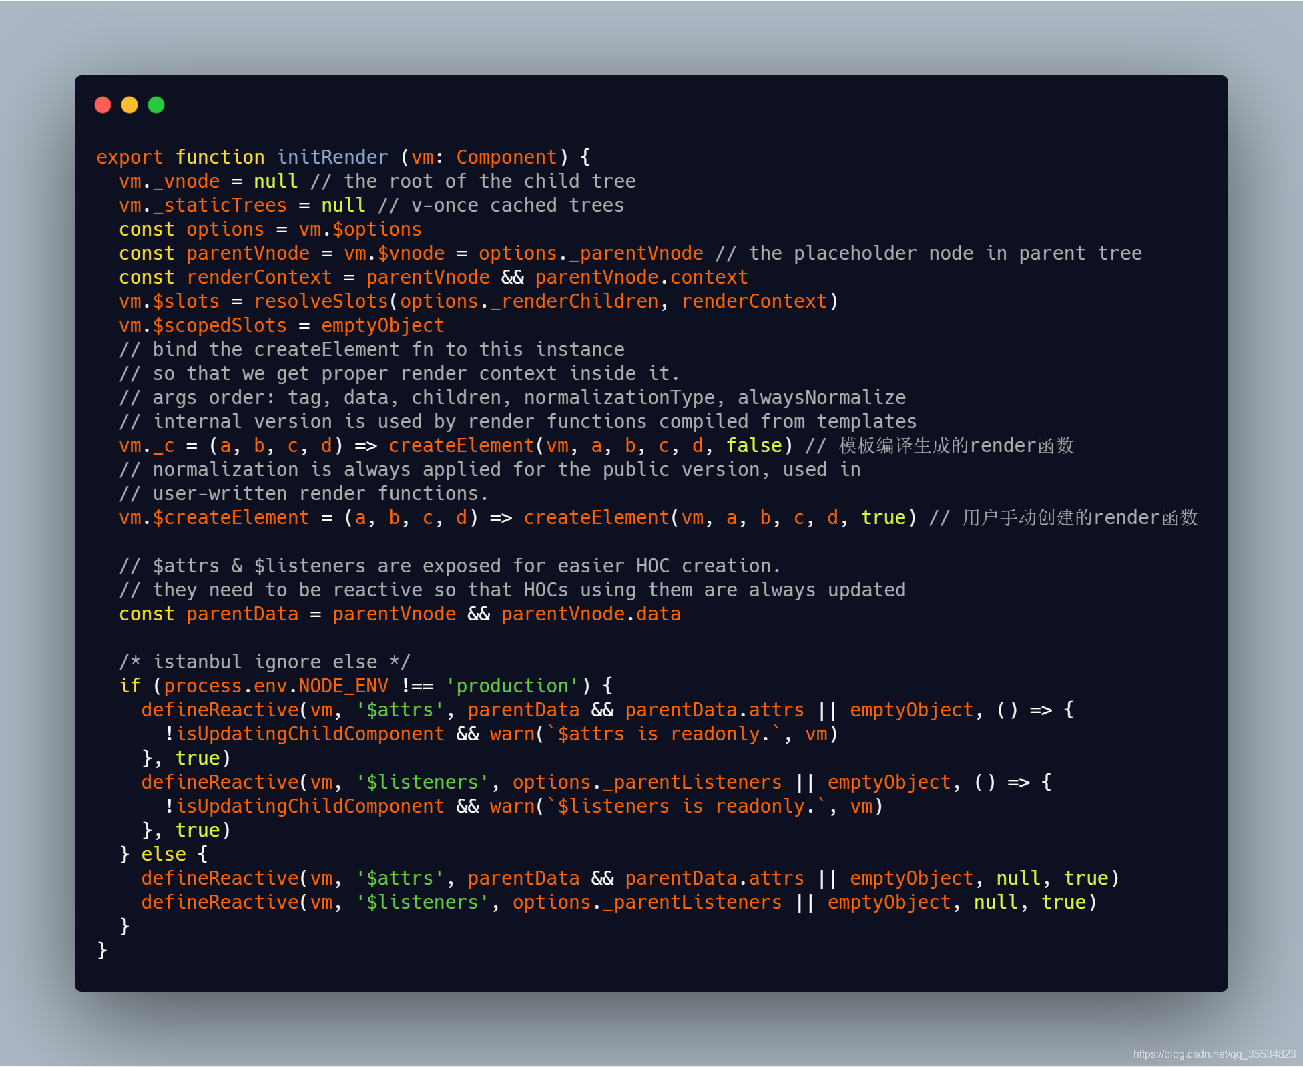
Task: Click vm.$options in the options line
Action: [360, 229]
